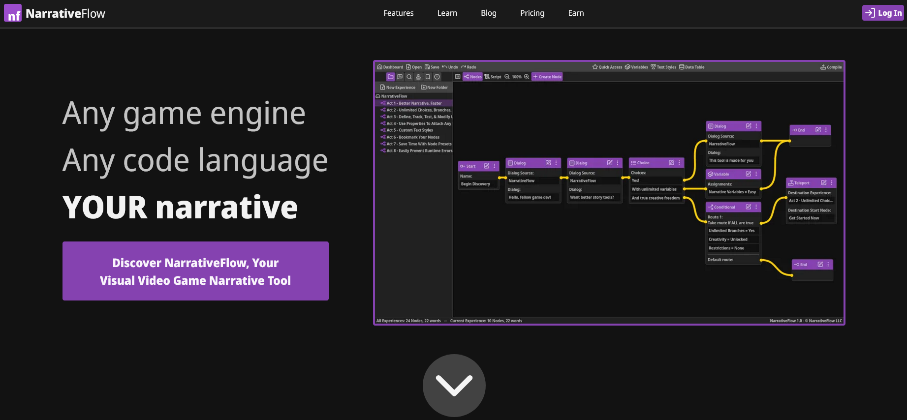Click edit icon on the Variable node
The height and width of the screenshot is (420, 907).
[x=749, y=174]
